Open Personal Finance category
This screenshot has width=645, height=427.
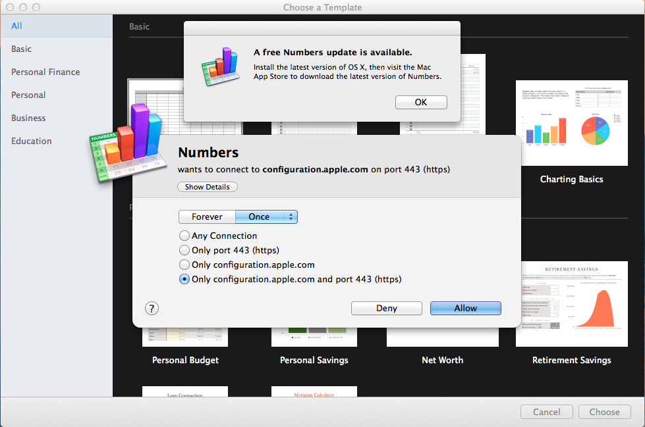point(57,72)
